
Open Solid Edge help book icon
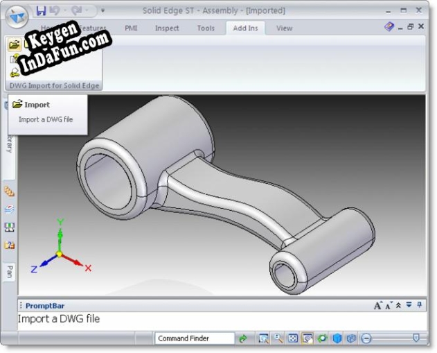pos(389,27)
